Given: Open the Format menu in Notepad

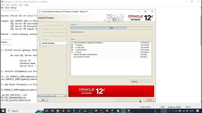Looking at the screenshot, I should tap(14, 5).
